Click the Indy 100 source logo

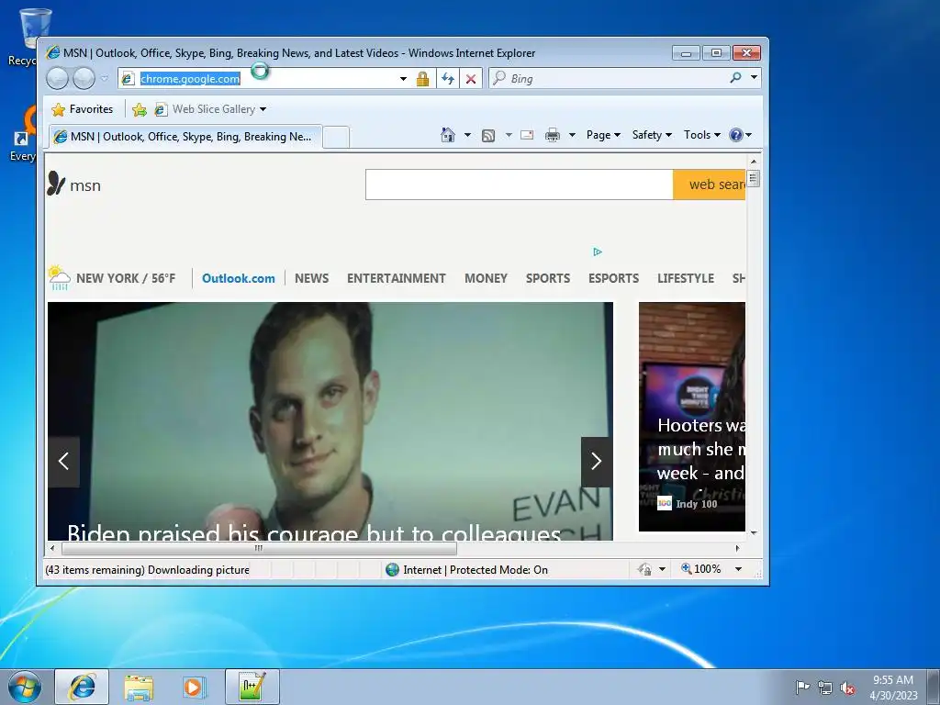665,503
